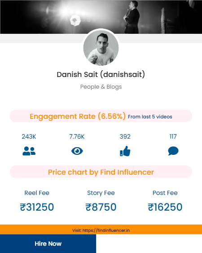The height and width of the screenshot is (253, 202).
Task: Click the stage cover banner image
Action: [x=101, y=17]
